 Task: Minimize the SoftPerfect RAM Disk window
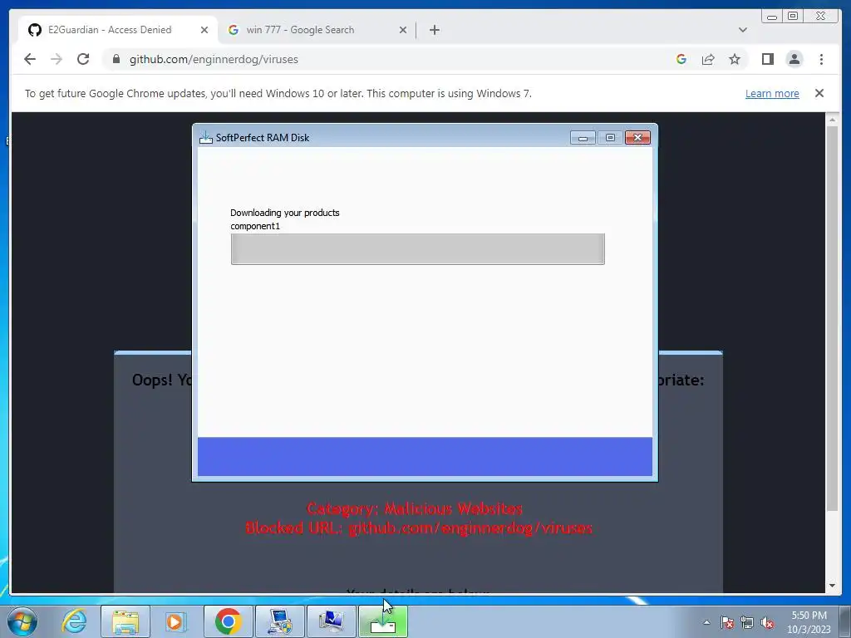tap(583, 138)
